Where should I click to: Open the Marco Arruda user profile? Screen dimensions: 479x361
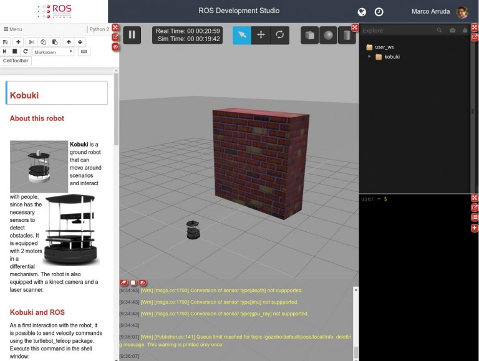pyautogui.click(x=440, y=12)
